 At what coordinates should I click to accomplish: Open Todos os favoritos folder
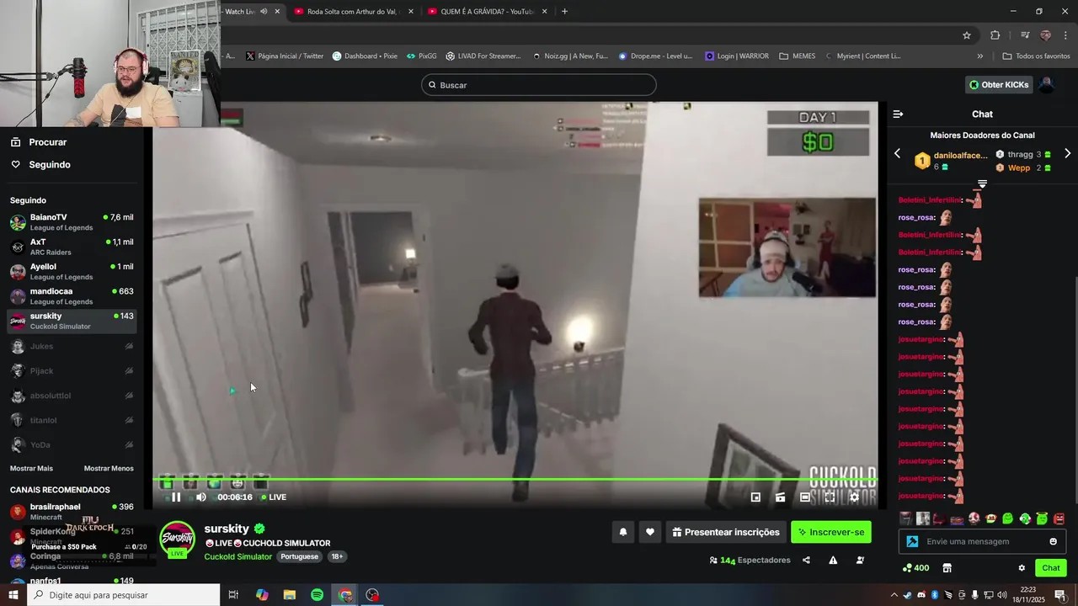coord(1037,56)
